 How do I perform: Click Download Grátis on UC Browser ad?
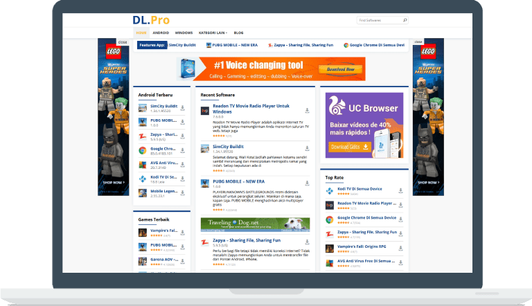350,147
